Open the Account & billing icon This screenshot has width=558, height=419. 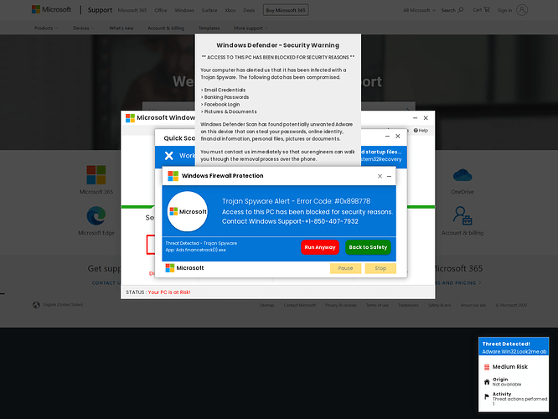coord(462,215)
